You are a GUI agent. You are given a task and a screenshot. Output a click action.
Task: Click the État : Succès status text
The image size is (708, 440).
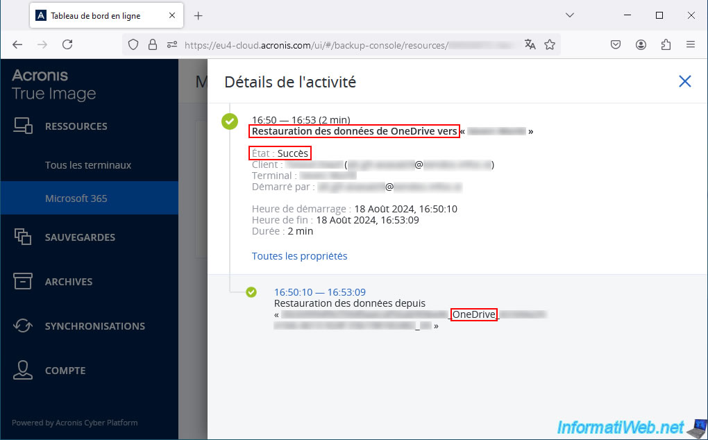tap(280, 153)
